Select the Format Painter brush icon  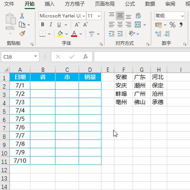tap(22, 34)
